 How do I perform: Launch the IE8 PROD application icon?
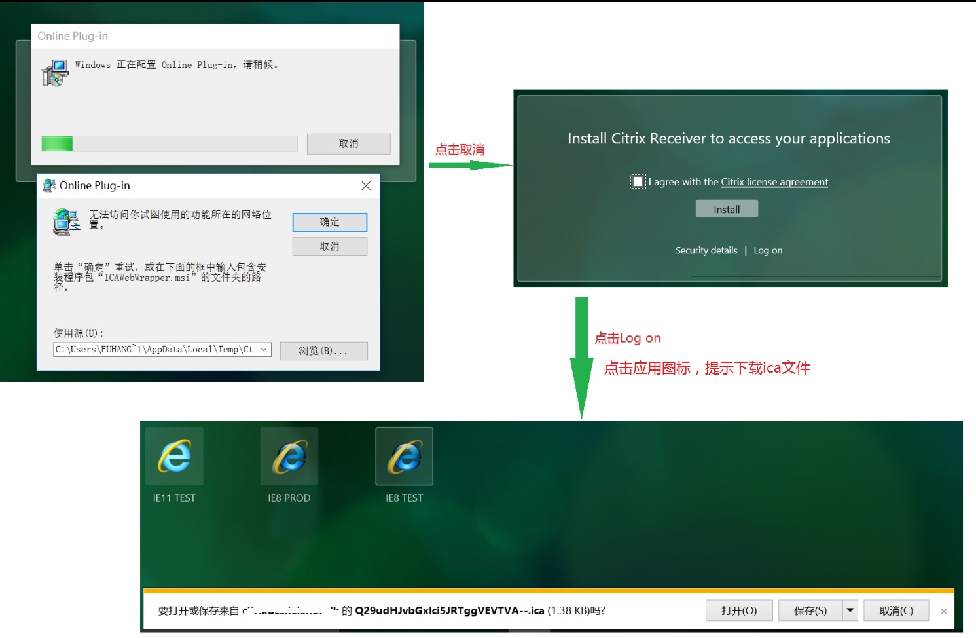pos(289,457)
